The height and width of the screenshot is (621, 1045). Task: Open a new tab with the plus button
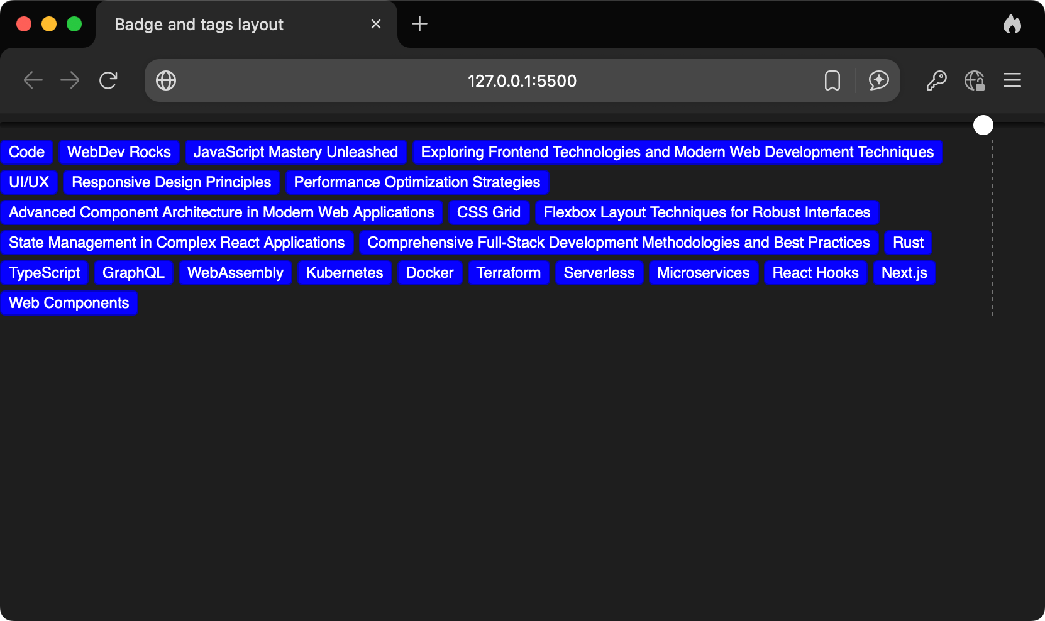(x=419, y=24)
